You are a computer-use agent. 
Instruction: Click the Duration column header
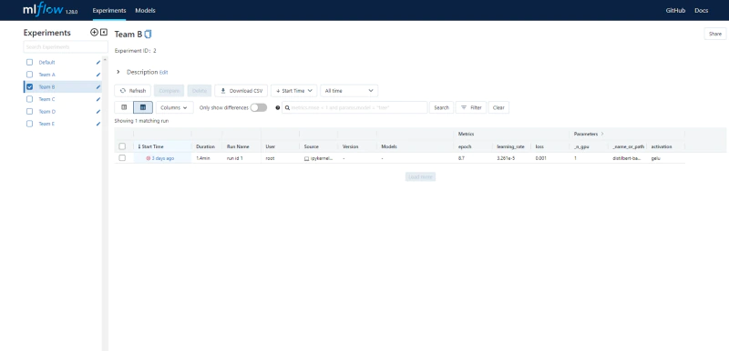click(x=206, y=146)
